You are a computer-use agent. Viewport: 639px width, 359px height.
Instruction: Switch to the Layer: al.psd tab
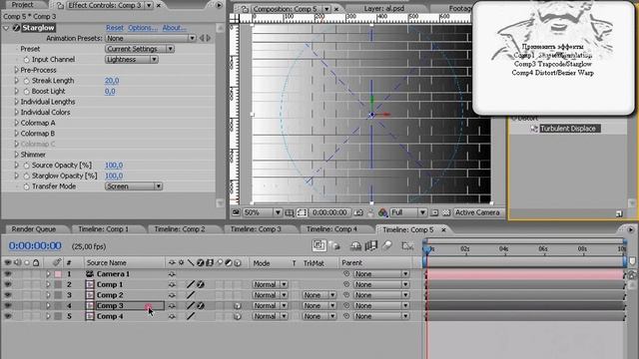tap(383, 8)
